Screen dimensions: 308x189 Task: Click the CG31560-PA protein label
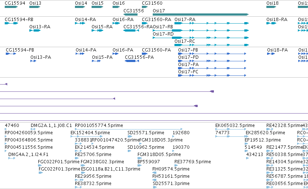[156, 50]
